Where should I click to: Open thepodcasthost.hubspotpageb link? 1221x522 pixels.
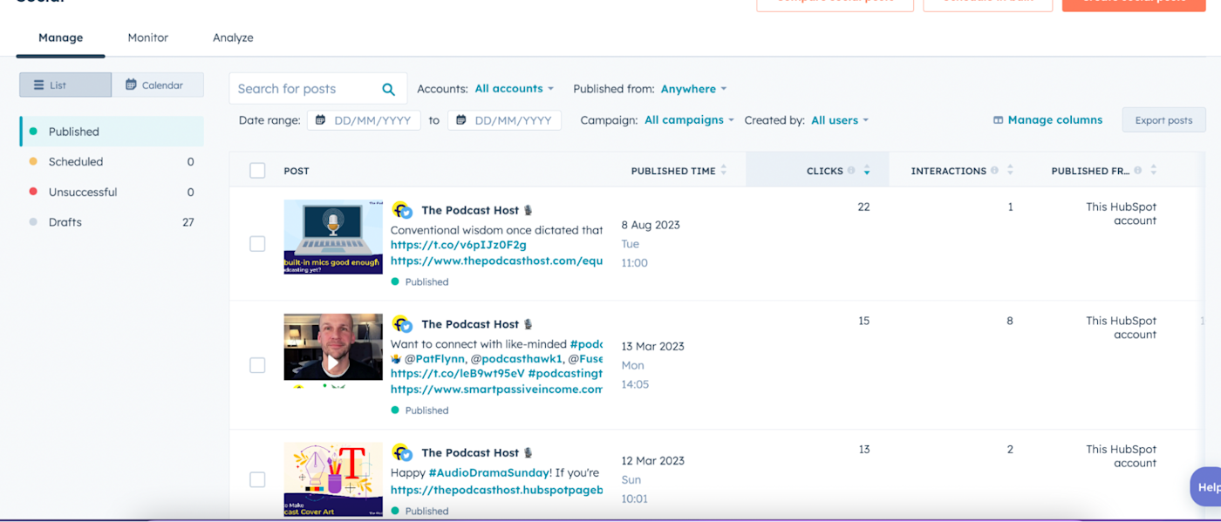pos(496,490)
